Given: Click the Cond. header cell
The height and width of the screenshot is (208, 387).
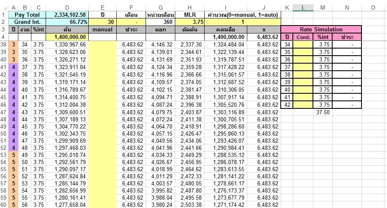Looking at the screenshot, I should click(303, 37).
